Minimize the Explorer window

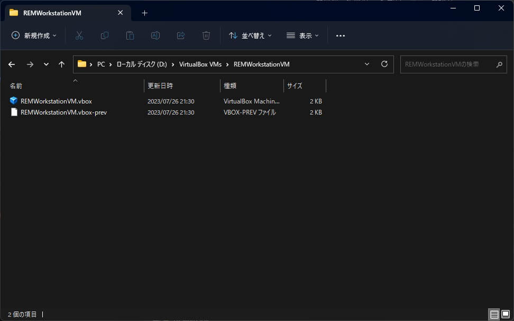coord(453,8)
